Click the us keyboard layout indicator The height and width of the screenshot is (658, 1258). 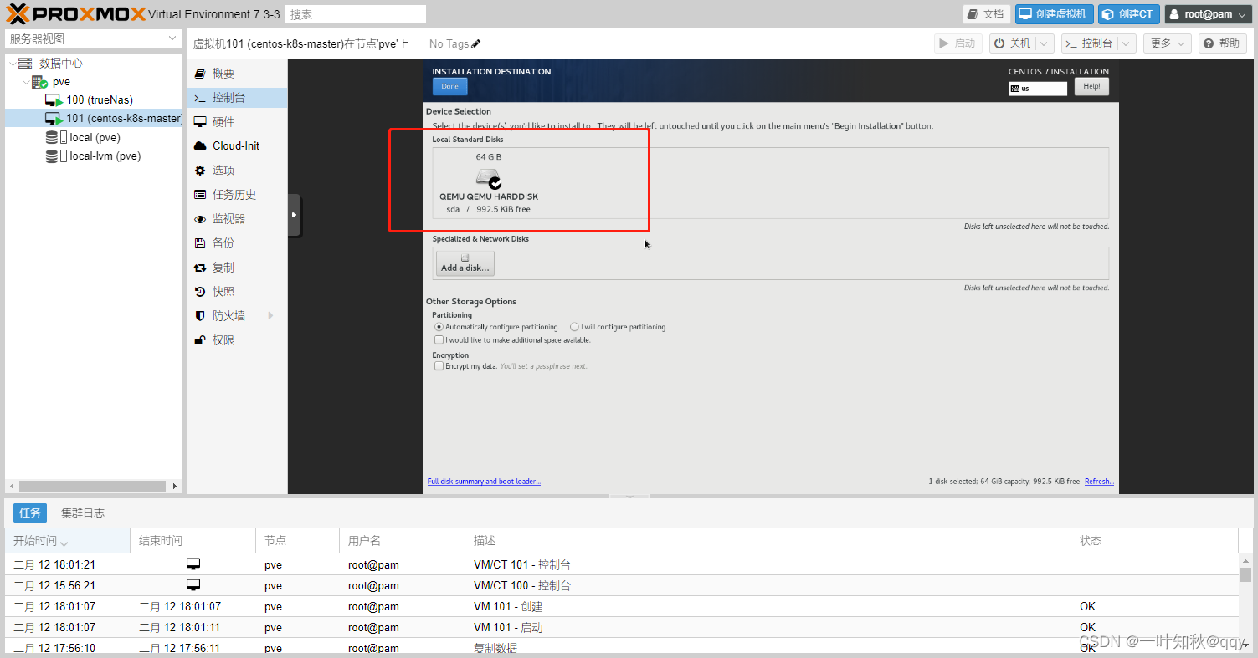pyautogui.click(x=1038, y=88)
